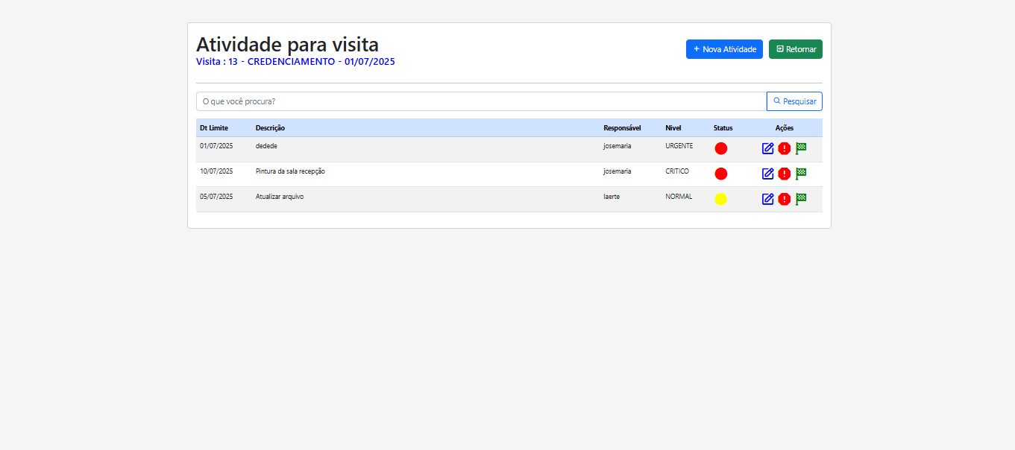
Task: Edit the "Atualizar arquivo" activity
Action: point(767,199)
